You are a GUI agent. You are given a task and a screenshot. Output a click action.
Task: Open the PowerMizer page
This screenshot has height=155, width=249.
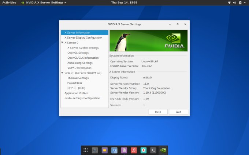pos(75,83)
